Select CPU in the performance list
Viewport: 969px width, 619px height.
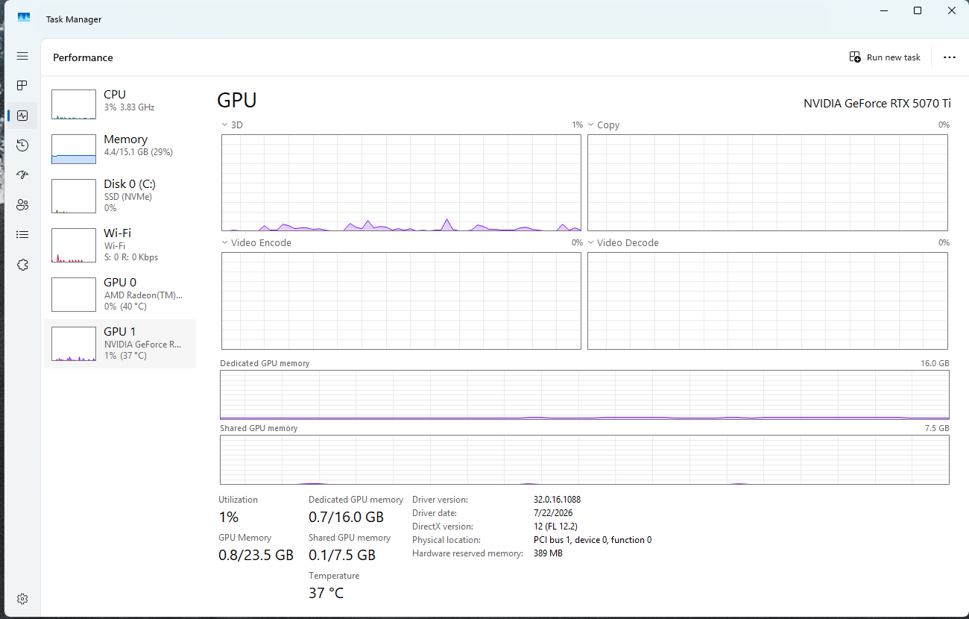120,104
